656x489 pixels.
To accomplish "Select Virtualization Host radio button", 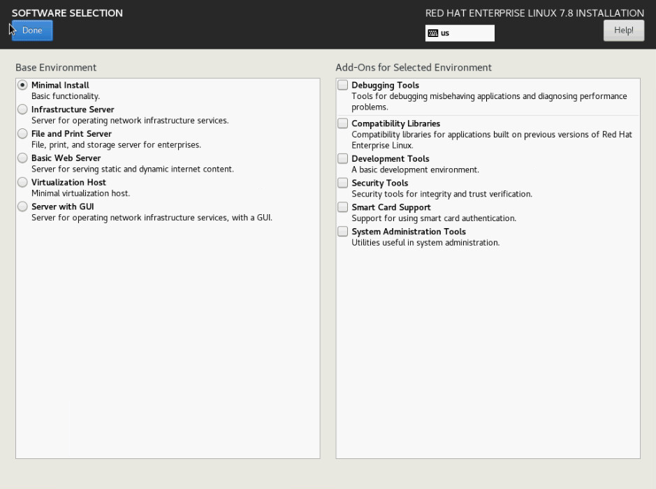I will click(x=22, y=182).
